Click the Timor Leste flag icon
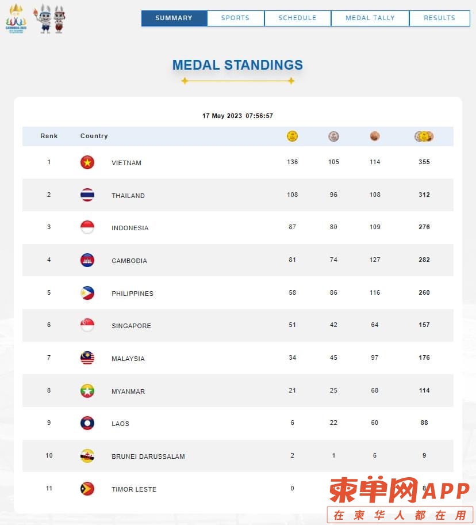476x525 pixels. pos(87,489)
